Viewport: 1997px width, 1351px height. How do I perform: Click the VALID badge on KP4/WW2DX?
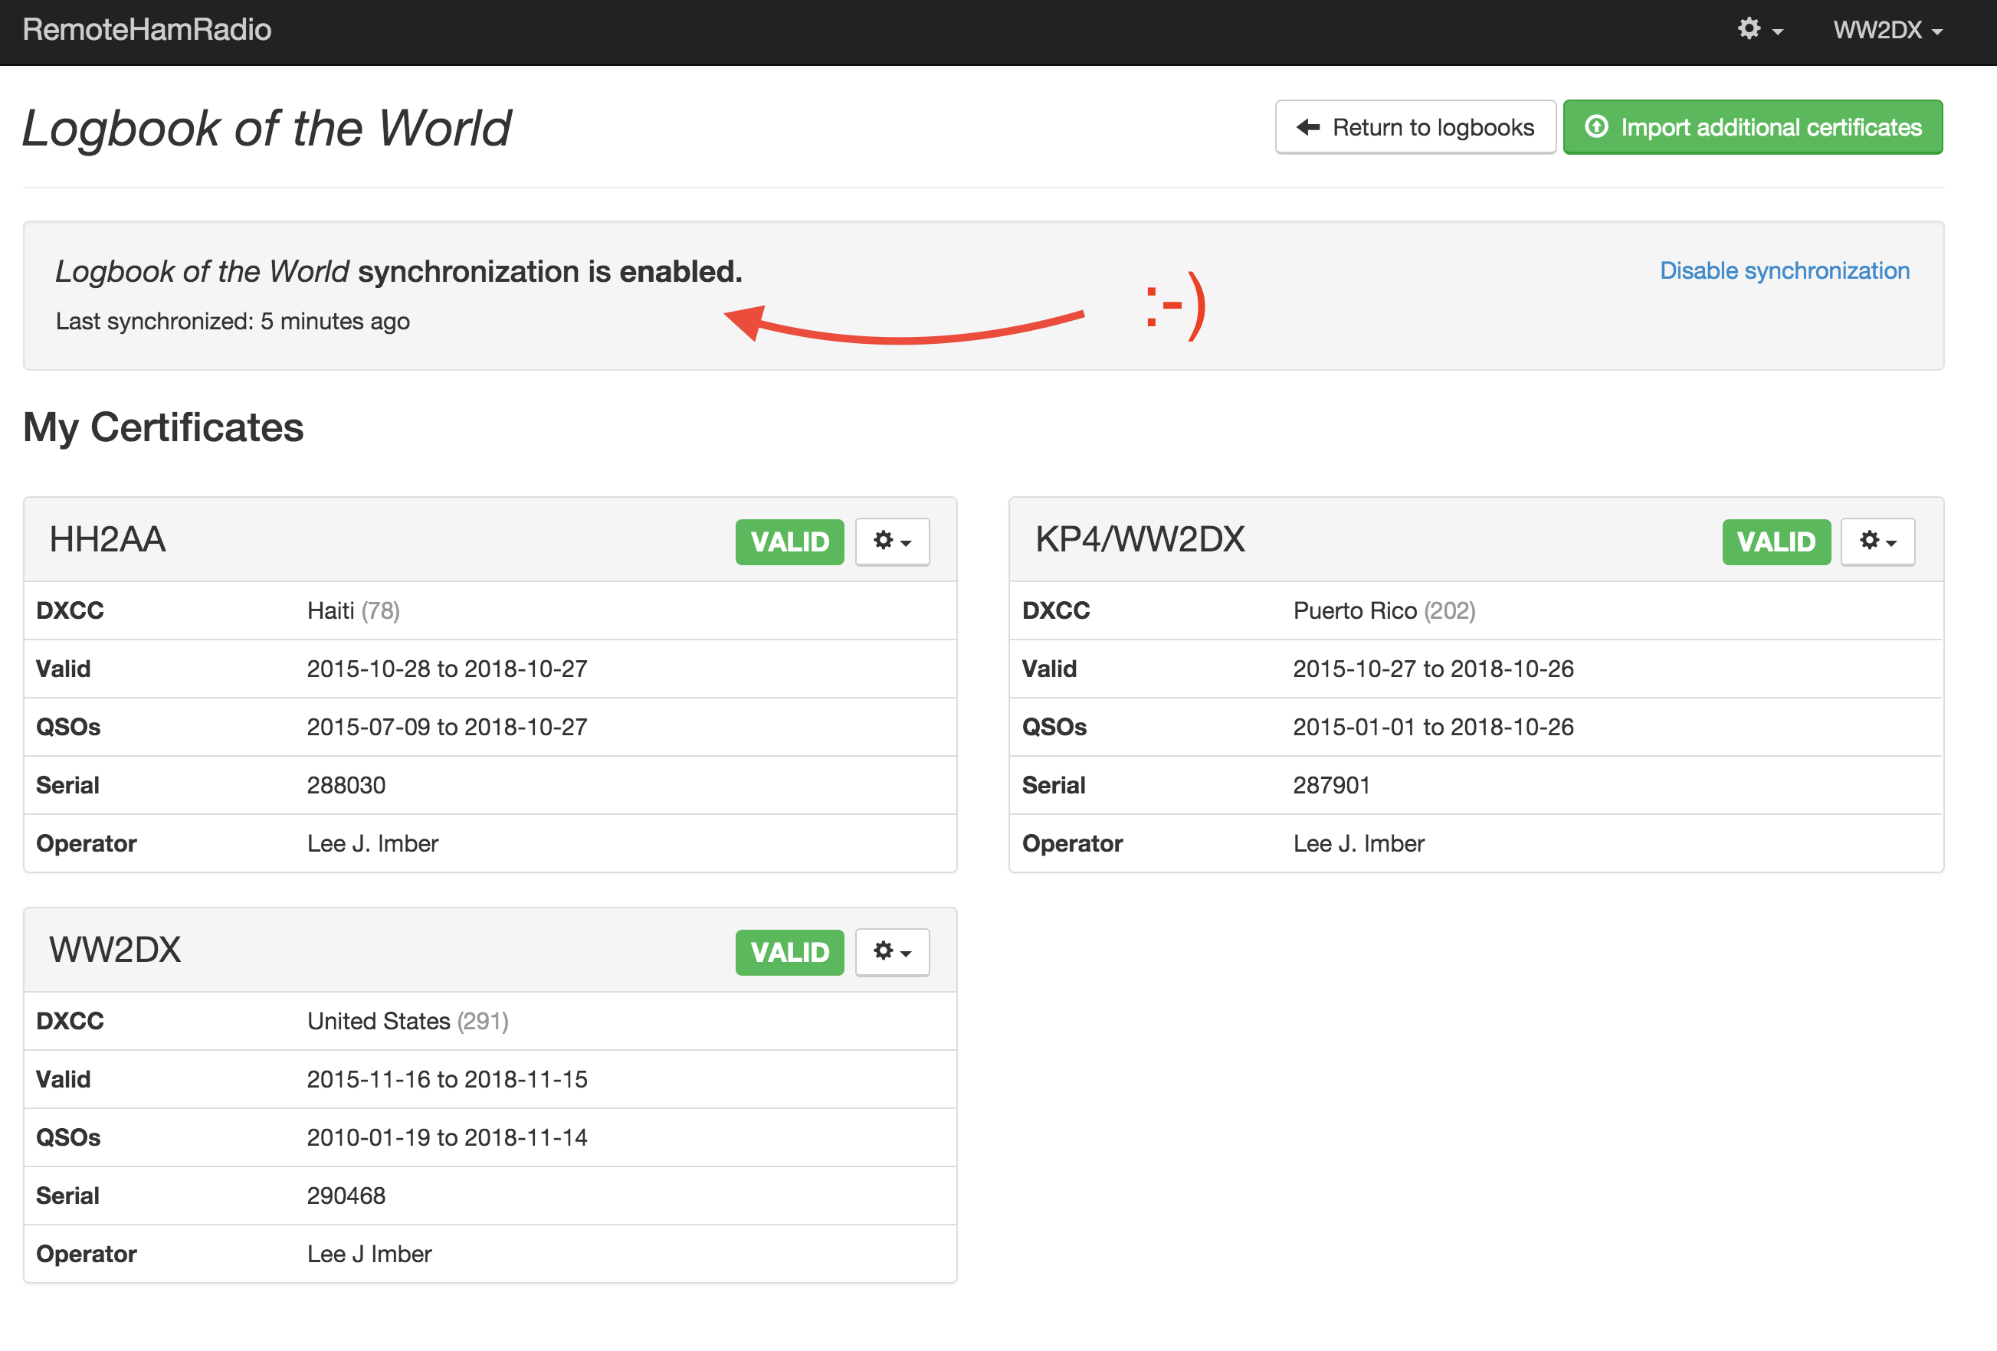point(1776,541)
